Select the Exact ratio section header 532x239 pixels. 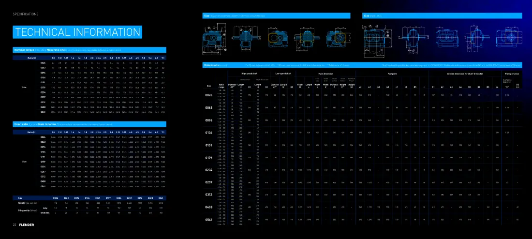tap(89, 124)
